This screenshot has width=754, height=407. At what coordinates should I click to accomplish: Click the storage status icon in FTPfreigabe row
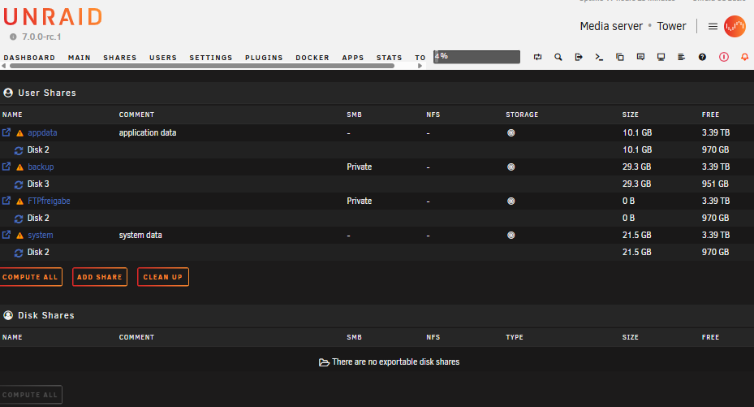pyautogui.click(x=511, y=201)
